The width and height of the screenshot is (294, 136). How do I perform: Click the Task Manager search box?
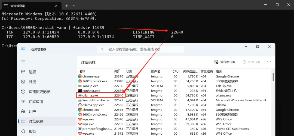click(x=140, y=49)
